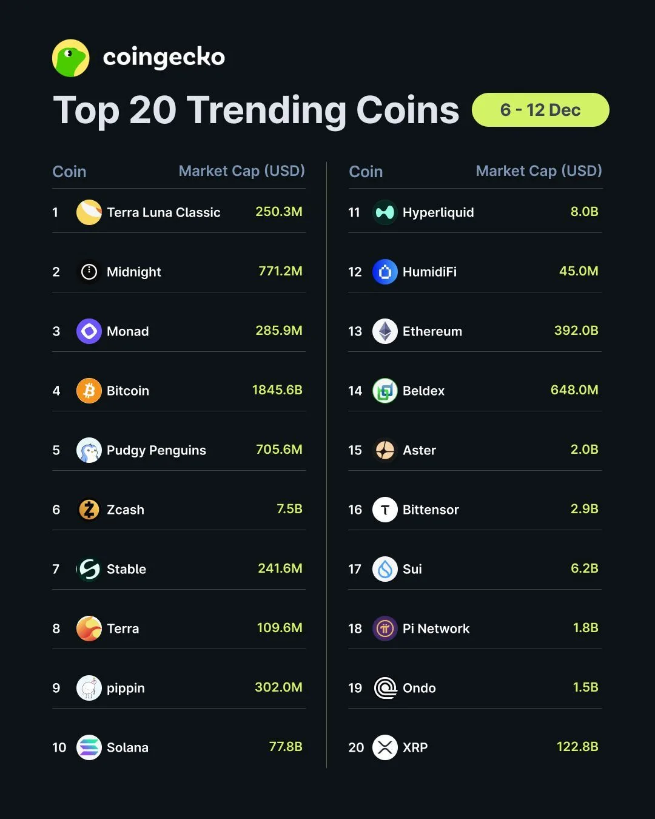Click the left Market Cap (USD) header
The image size is (655, 819).
point(241,171)
